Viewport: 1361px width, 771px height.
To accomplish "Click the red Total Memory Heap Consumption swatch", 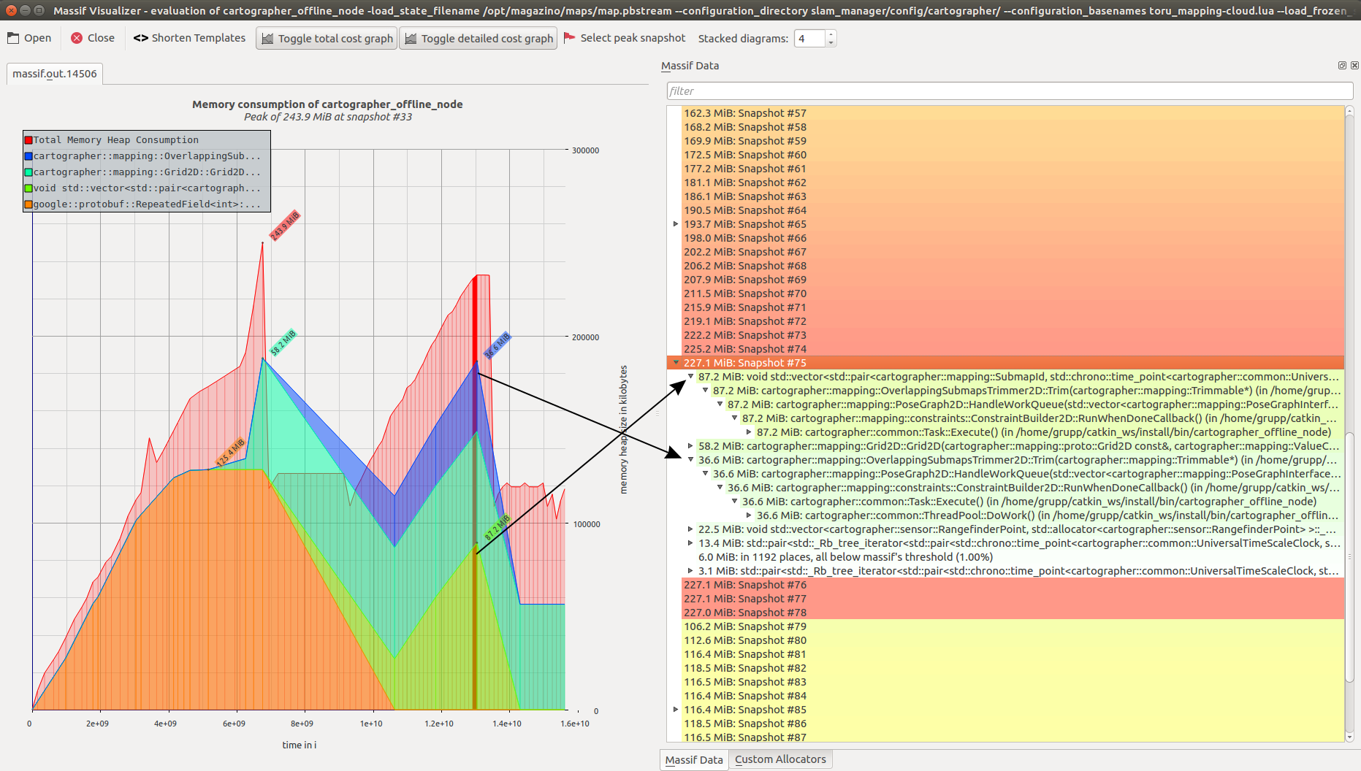I will pyautogui.click(x=28, y=139).
